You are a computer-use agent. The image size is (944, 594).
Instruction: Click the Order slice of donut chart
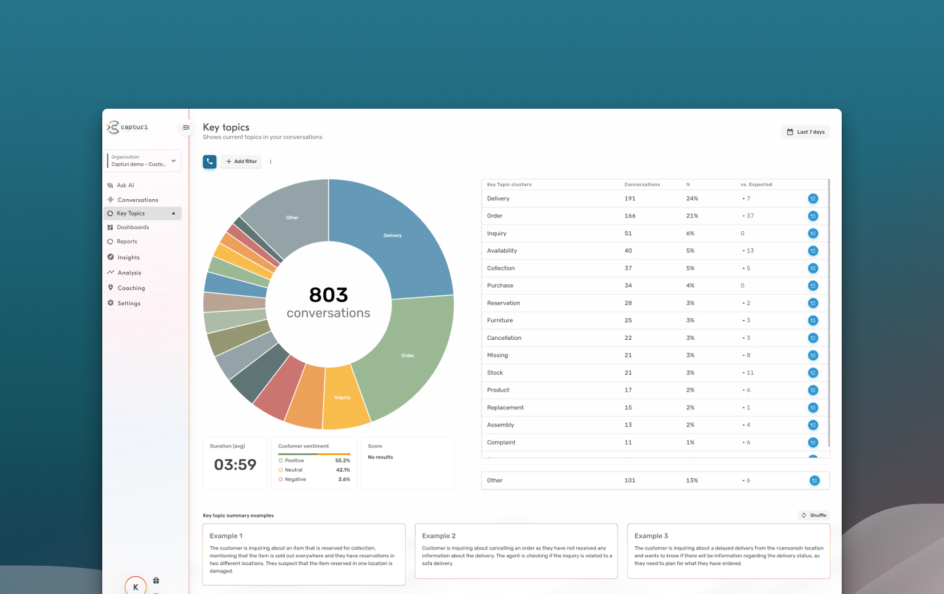pos(408,356)
